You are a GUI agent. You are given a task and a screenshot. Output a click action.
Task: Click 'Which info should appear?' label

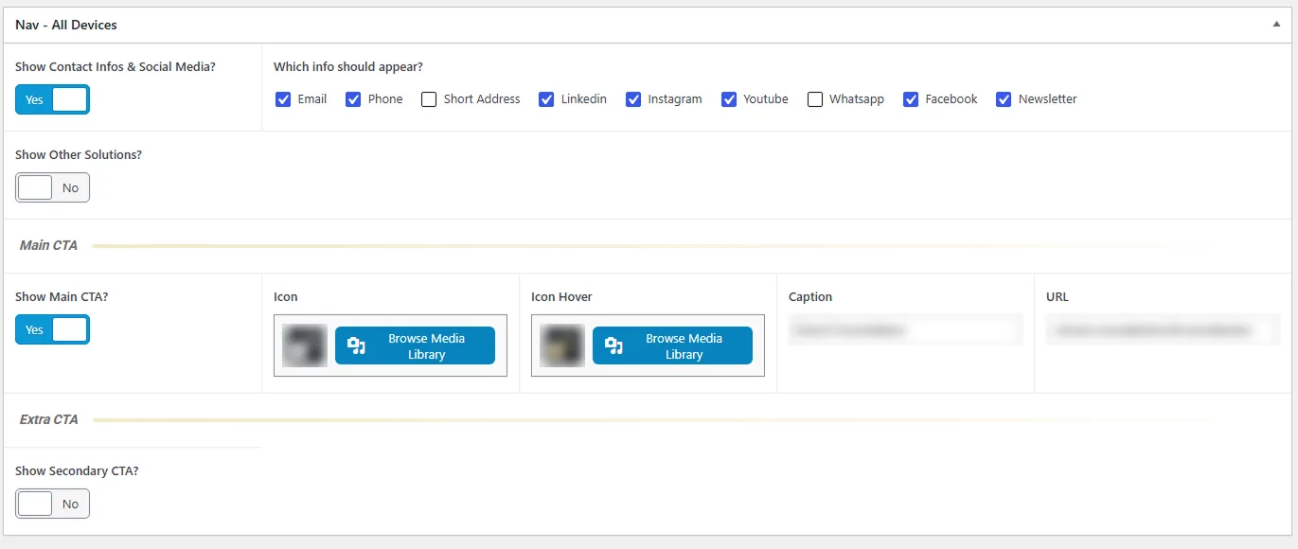click(x=348, y=67)
